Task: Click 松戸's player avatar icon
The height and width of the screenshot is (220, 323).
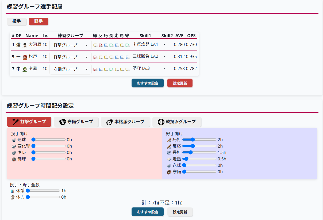Action: [25, 57]
